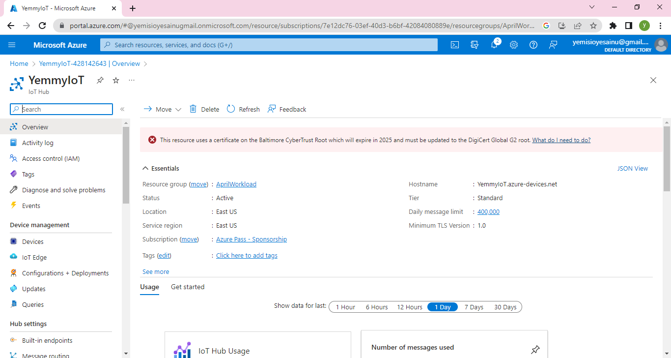Go to Home breadcrumb
The height and width of the screenshot is (358, 671).
[x=19, y=63]
